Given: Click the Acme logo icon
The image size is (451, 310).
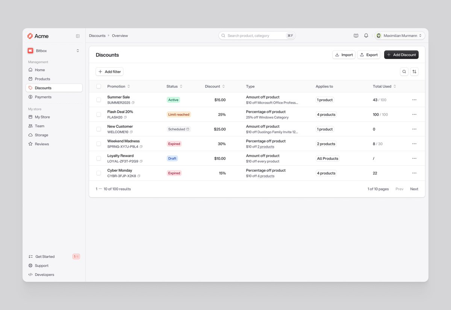Looking at the screenshot, I should pyautogui.click(x=30, y=36).
